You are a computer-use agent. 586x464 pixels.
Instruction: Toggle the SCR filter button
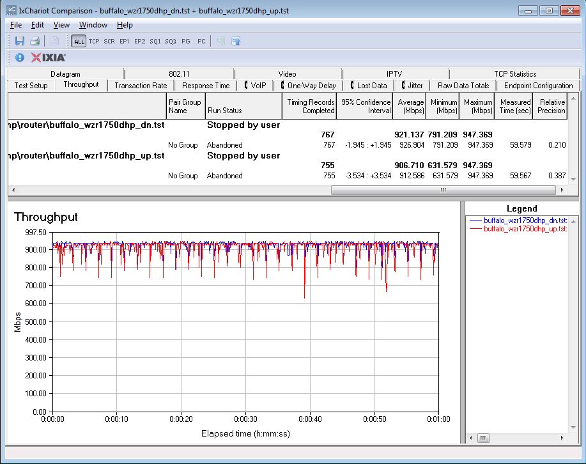(x=109, y=41)
